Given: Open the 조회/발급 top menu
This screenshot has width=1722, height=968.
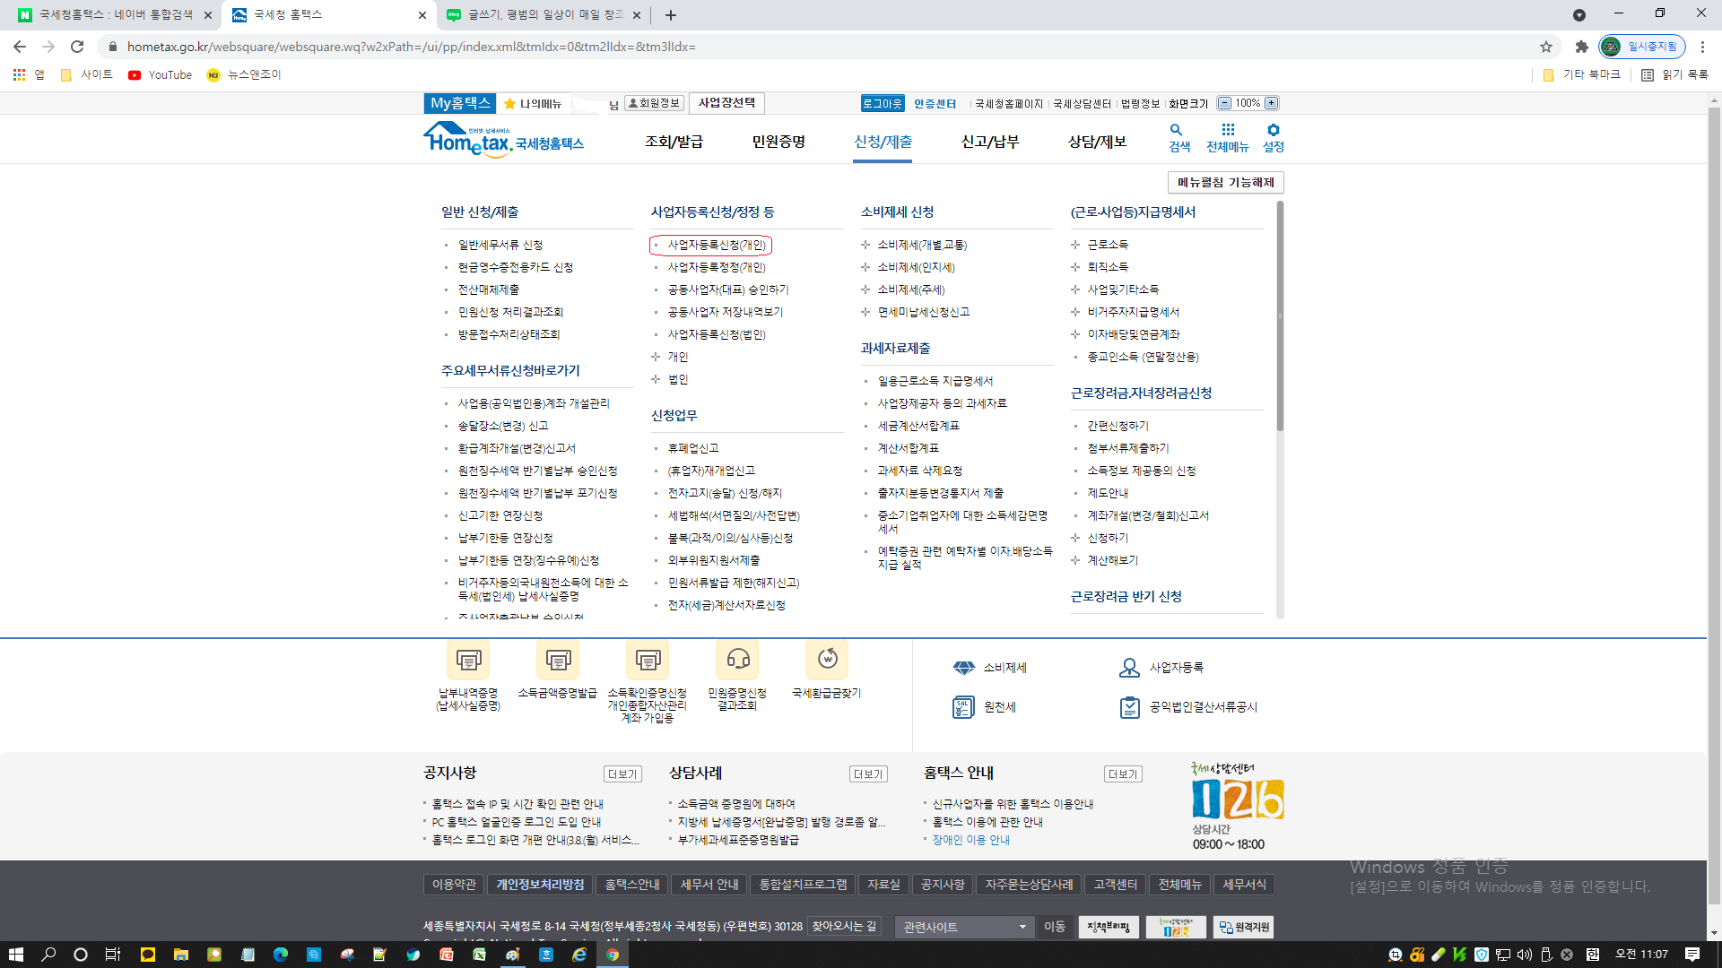Looking at the screenshot, I should [x=674, y=142].
